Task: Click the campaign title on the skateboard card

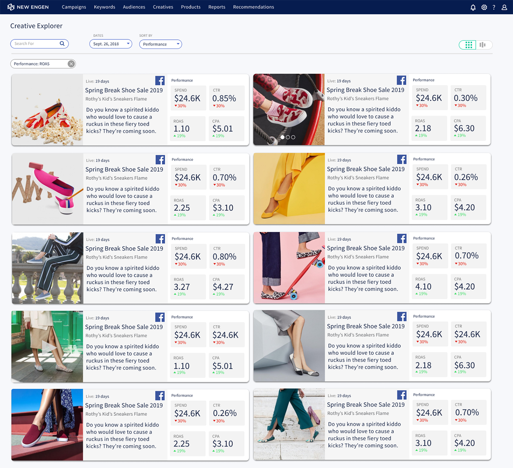Action: point(366,248)
